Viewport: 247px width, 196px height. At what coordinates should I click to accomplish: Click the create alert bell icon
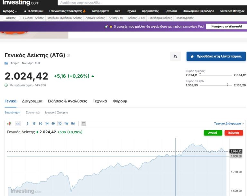click(x=175, y=56)
